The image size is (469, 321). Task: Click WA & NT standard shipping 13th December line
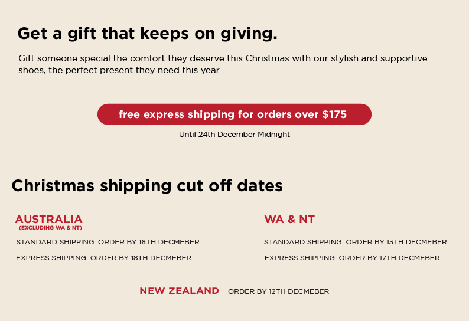(356, 242)
